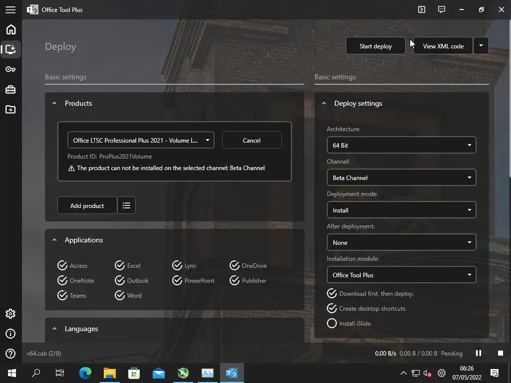This screenshot has height=383, width=511.
Task: Disable Create desktop shortcuts
Action: click(x=367, y=309)
